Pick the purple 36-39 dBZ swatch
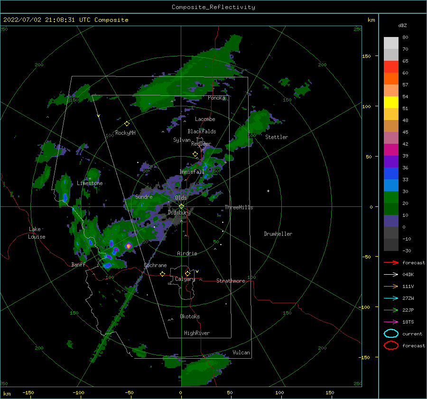427x399 pixels. [391, 161]
